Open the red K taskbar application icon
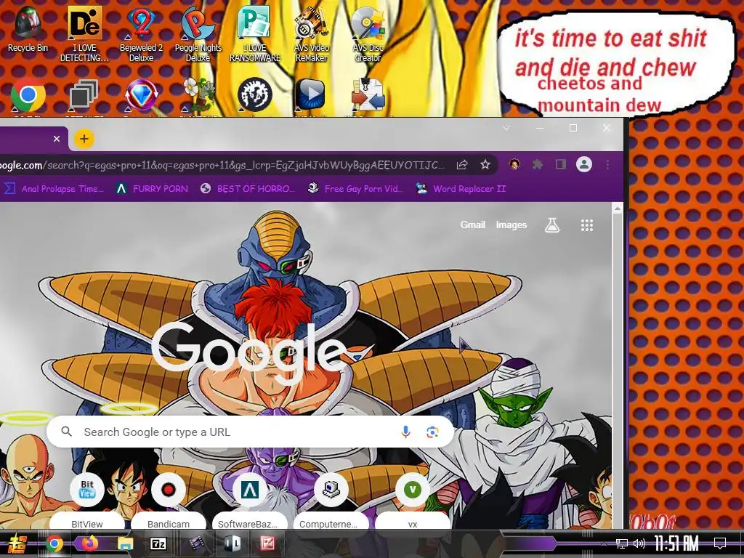This screenshot has height=558, width=744. [268, 543]
